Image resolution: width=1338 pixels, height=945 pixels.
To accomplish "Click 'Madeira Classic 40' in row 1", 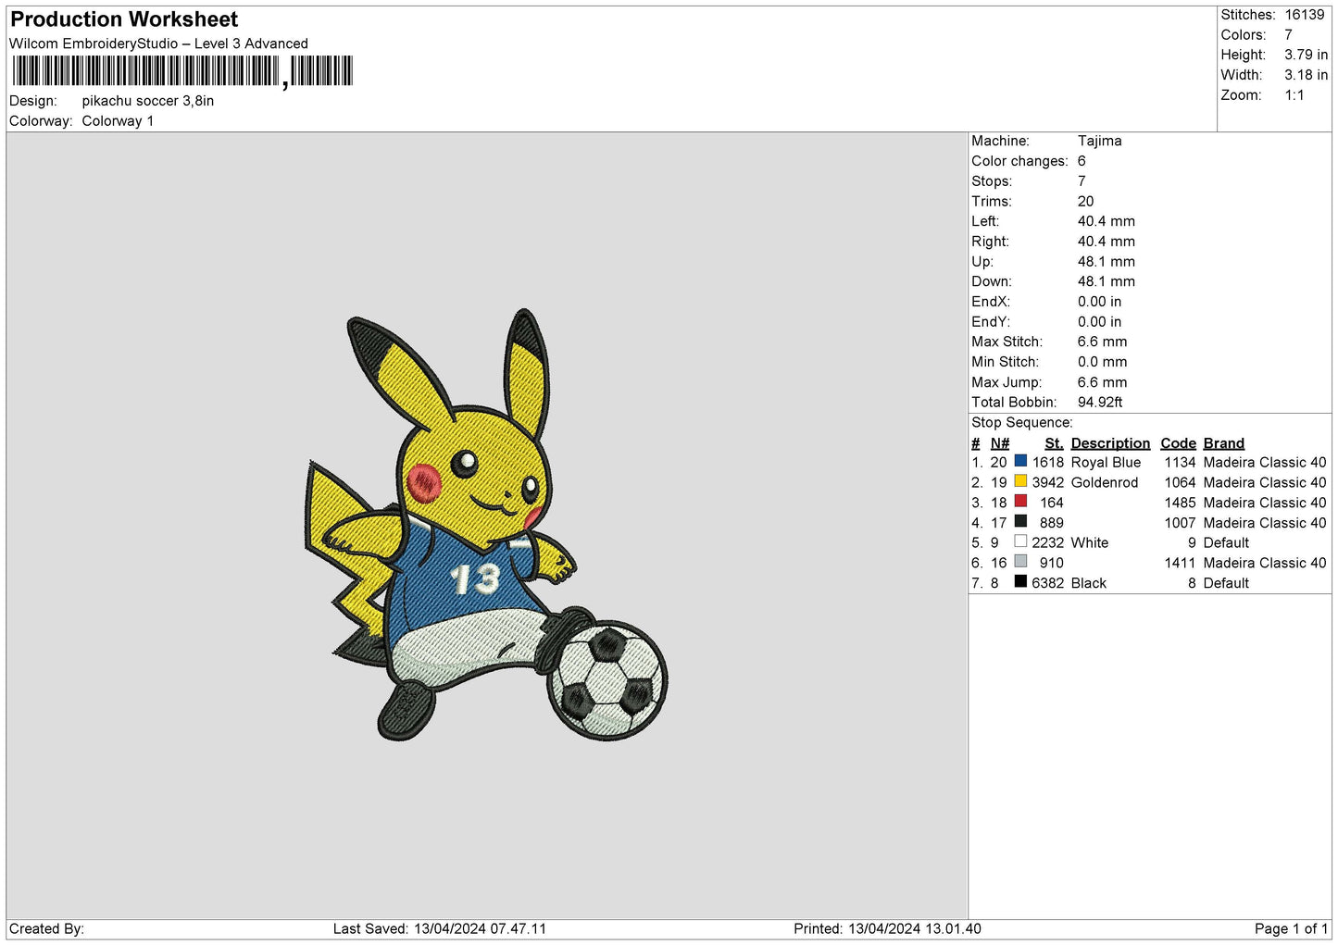I will [x=1265, y=463].
